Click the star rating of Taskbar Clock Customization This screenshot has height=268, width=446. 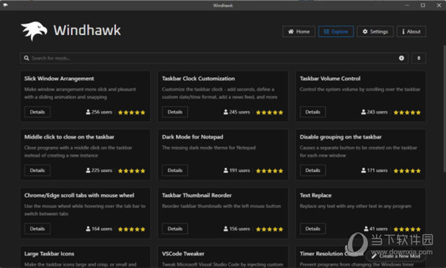(x=269, y=113)
